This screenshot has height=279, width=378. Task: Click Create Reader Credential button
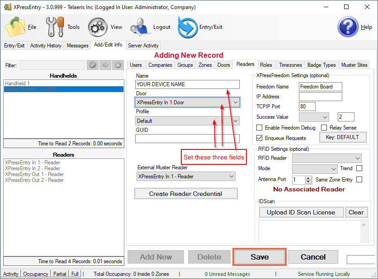click(186, 194)
